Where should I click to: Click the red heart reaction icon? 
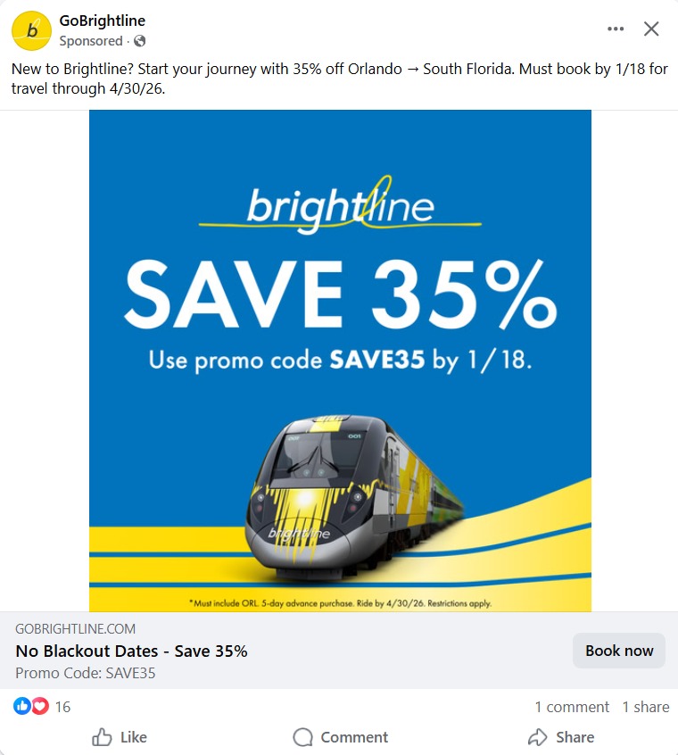click(x=39, y=707)
